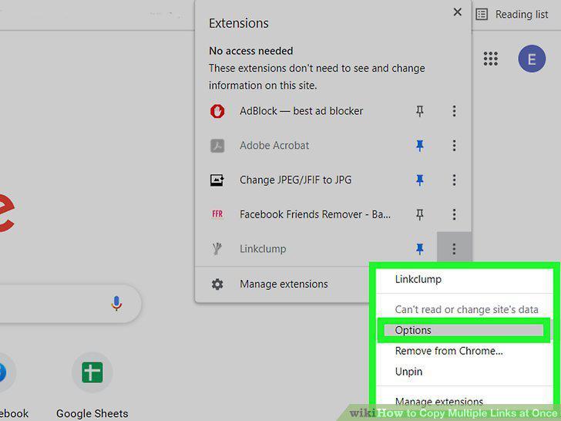Click the Change JPEG/JFIF to JPG icon
This screenshot has width=561, height=421.
click(217, 180)
